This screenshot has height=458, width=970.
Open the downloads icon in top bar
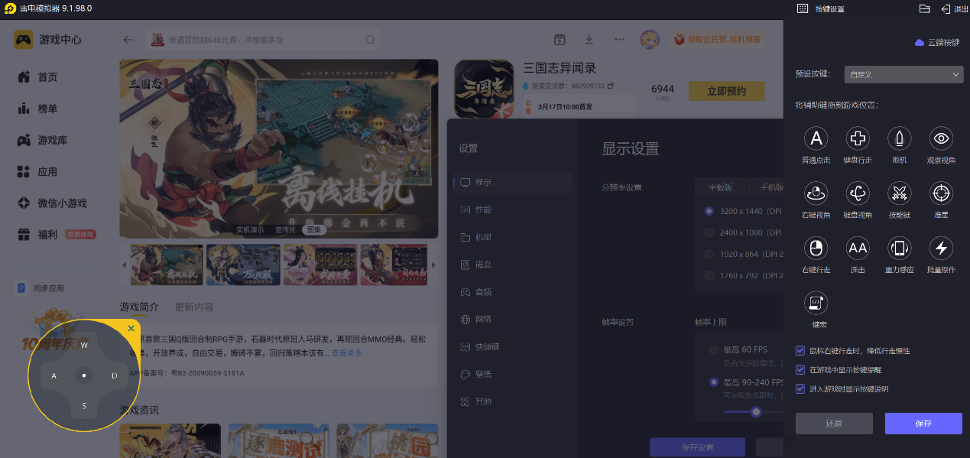click(x=589, y=40)
